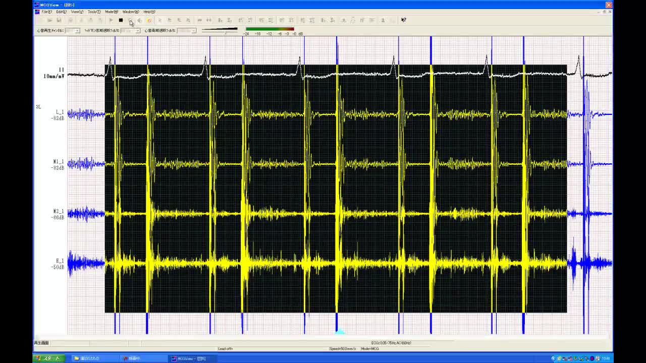Click the Save disk icon in toolbar
This screenshot has width=646, height=363.
[59, 20]
